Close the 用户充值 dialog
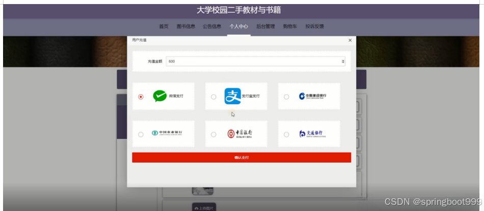The height and width of the screenshot is (211, 484). point(350,40)
